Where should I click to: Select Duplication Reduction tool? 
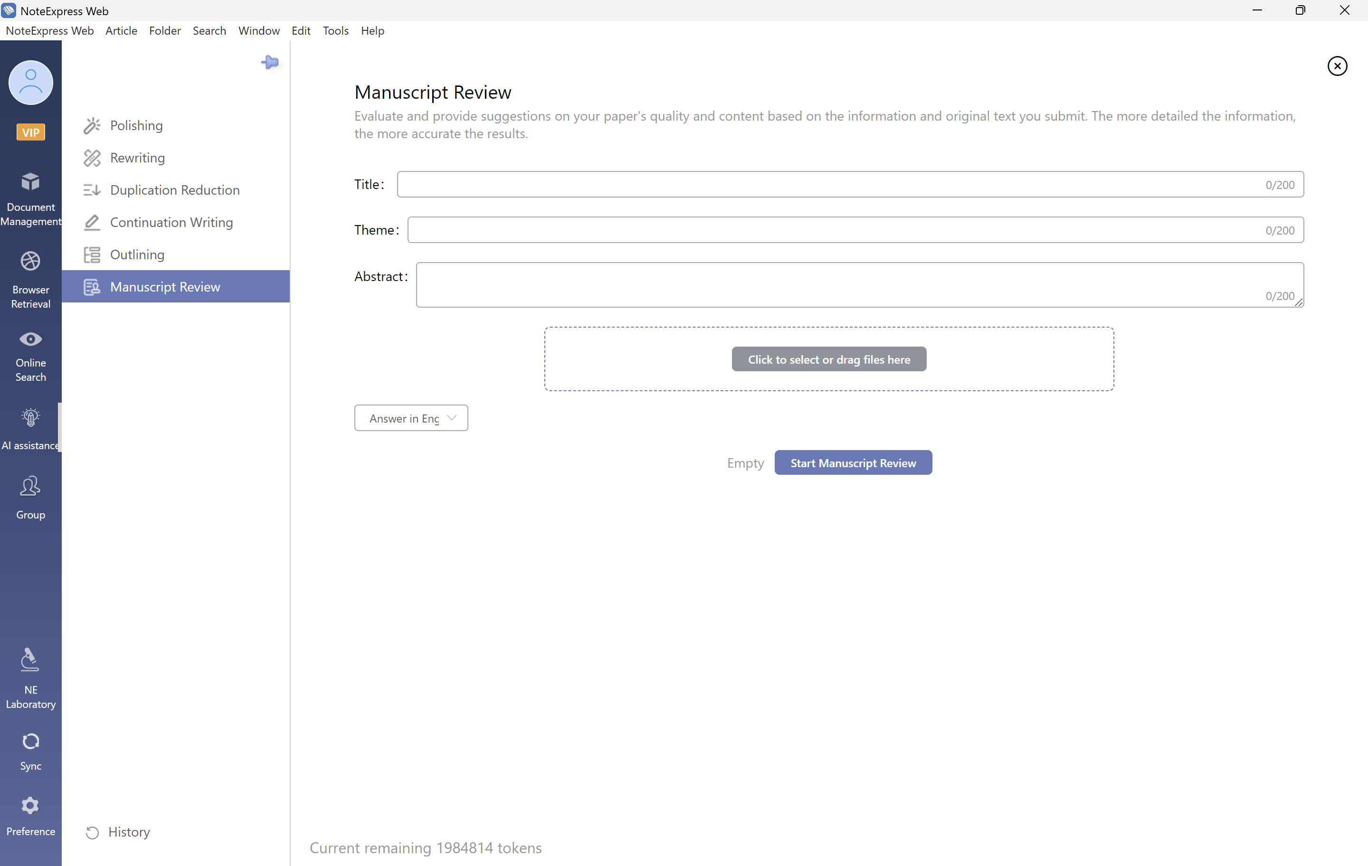pyautogui.click(x=176, y=190)
